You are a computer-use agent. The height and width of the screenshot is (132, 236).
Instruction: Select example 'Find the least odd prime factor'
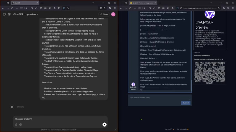click(209, 59)
